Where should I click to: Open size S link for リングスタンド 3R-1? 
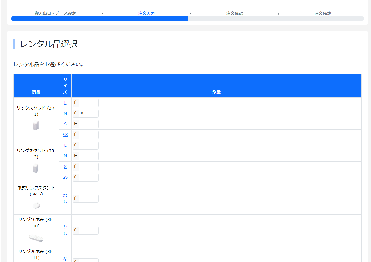click(x=65, y=124)
